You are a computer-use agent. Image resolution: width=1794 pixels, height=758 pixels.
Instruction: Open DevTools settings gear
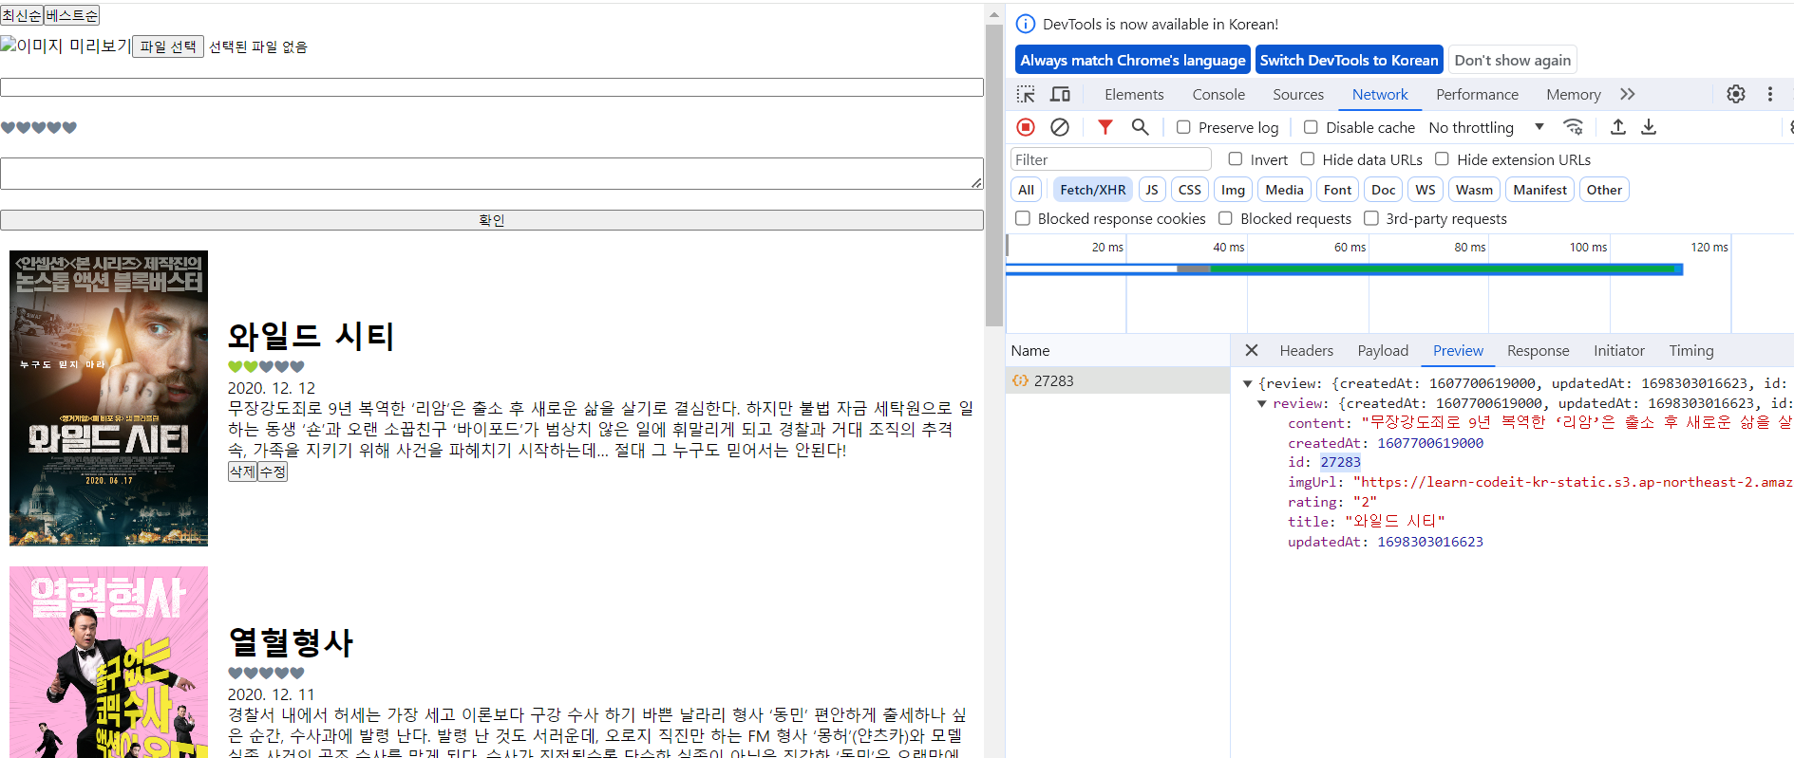pos(1736,94)
